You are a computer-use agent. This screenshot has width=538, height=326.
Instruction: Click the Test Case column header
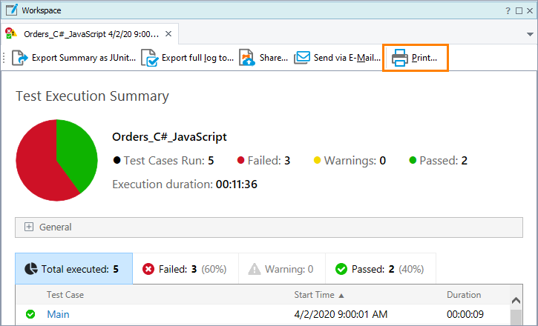65,295
